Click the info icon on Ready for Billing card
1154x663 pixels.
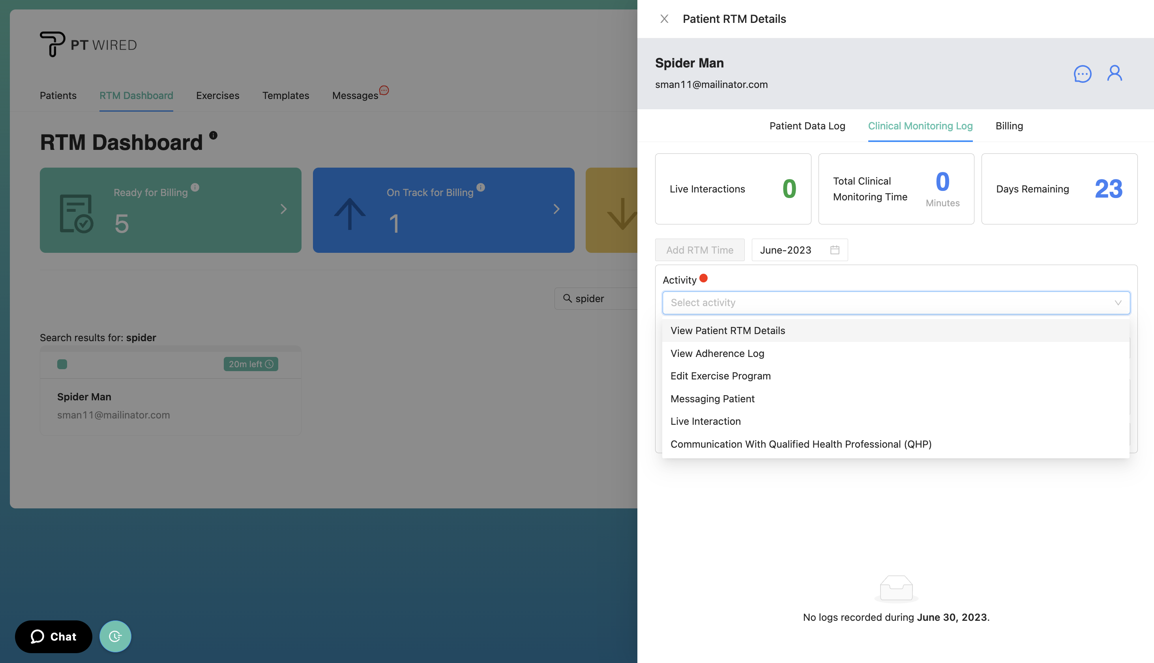click(x=196, y=187)
